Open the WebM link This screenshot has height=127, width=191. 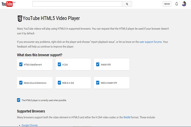(127, 117)
